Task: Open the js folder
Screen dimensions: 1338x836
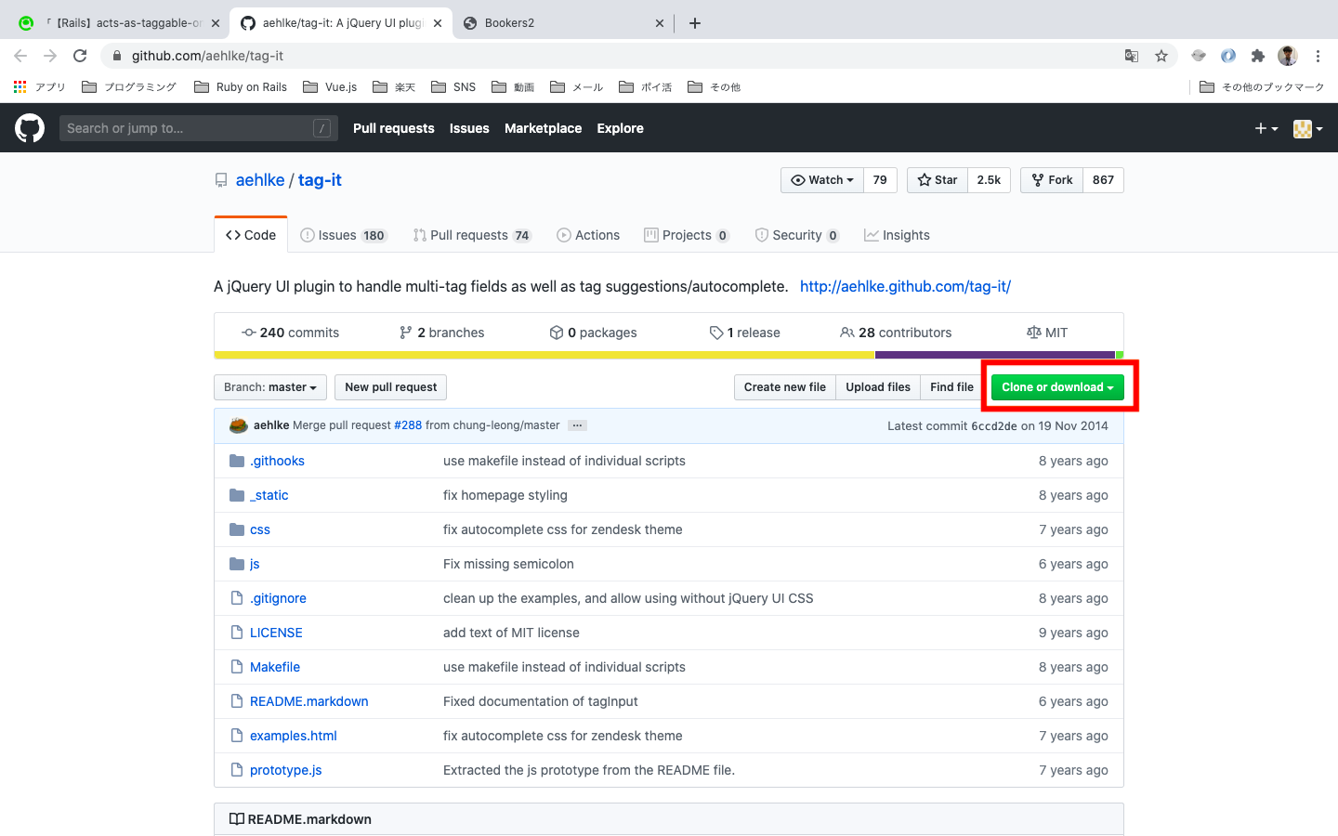Action: coord(255,564)
